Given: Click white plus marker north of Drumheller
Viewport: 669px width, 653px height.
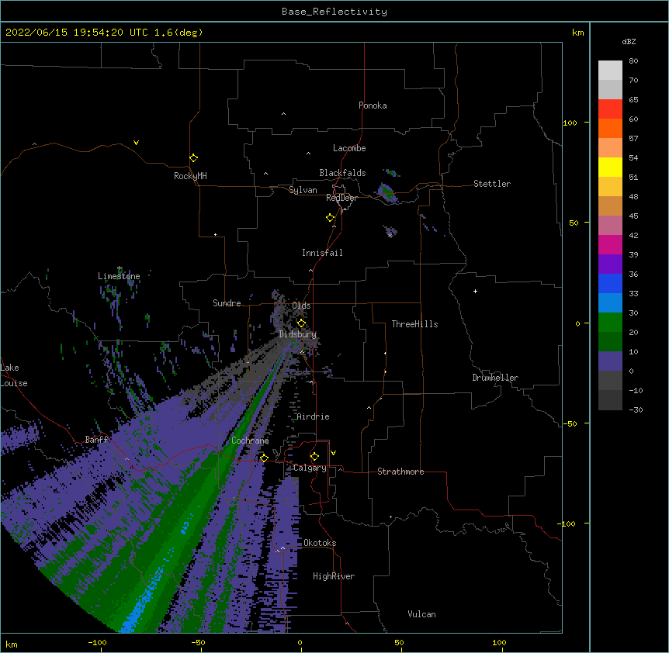Looking at the screenshot, I should 475,291.
